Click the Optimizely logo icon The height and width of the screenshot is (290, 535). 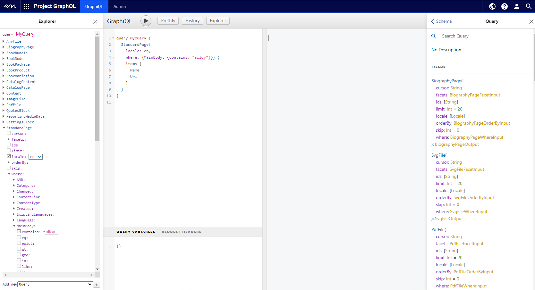coord(10,6)
